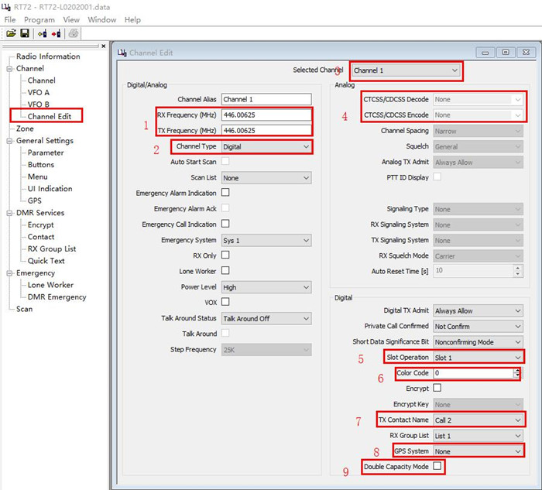Click the Write to radio icon

point(57,33)
